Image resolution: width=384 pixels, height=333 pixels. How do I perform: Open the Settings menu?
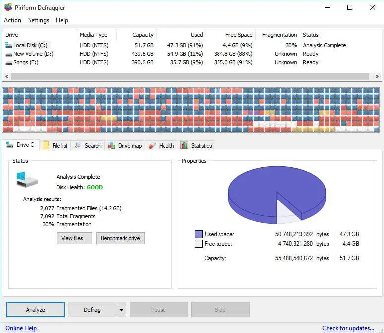pyautogui.click(x=39, y=20)
